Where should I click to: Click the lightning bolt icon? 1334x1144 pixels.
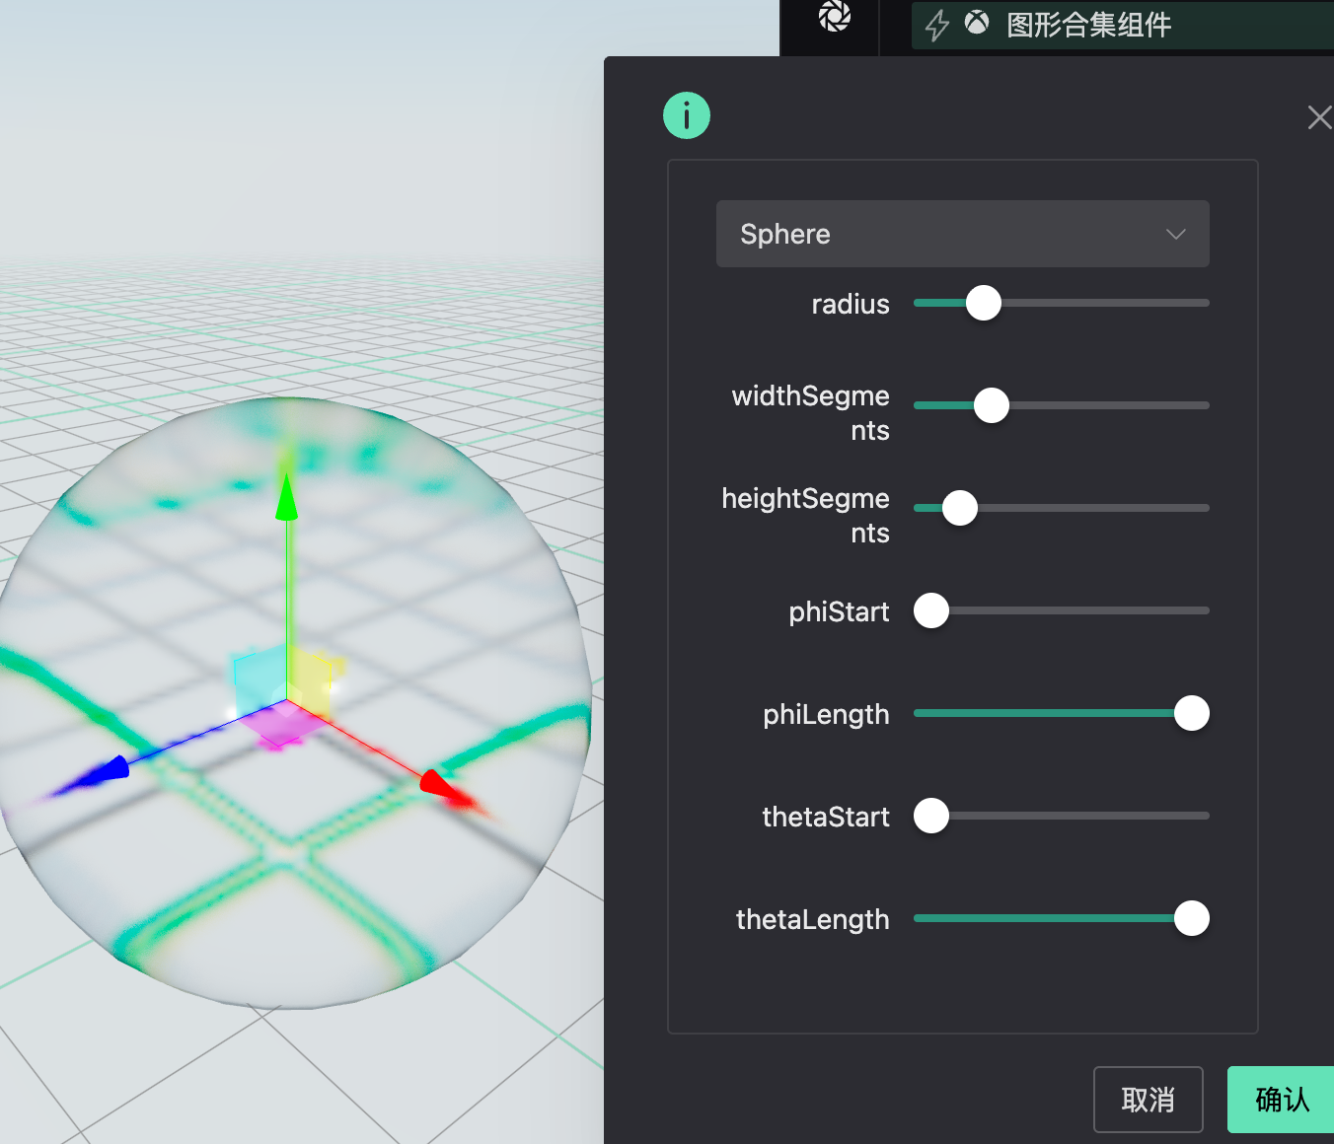936,25
